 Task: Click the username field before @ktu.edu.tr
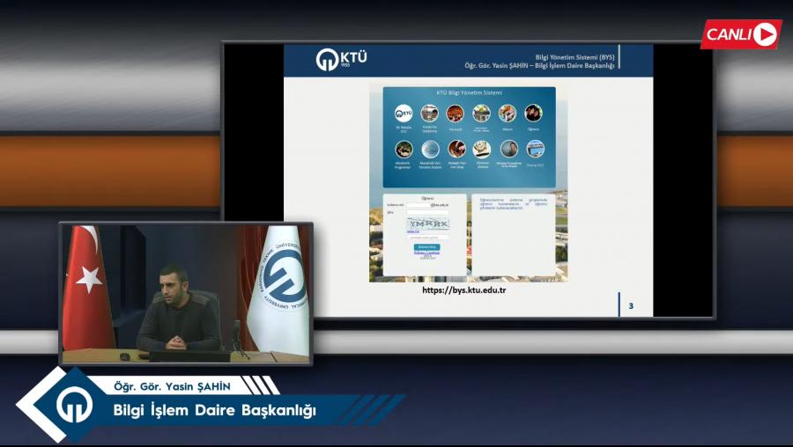tap(418, 205)
